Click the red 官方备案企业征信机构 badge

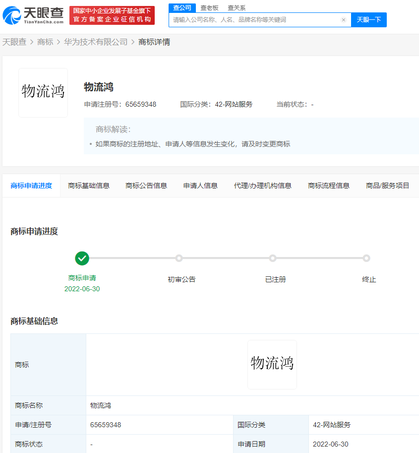(112, 15)
